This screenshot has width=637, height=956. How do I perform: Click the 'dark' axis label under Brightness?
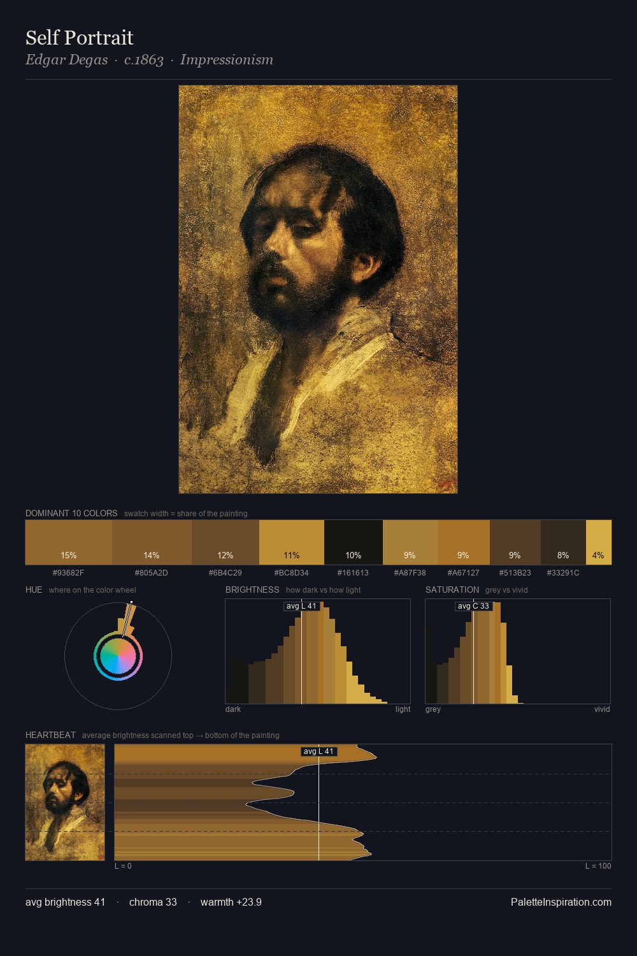[233, 709]
